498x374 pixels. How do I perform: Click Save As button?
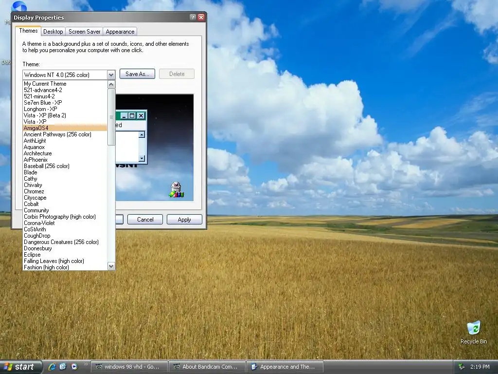click(x=137, y=74)
